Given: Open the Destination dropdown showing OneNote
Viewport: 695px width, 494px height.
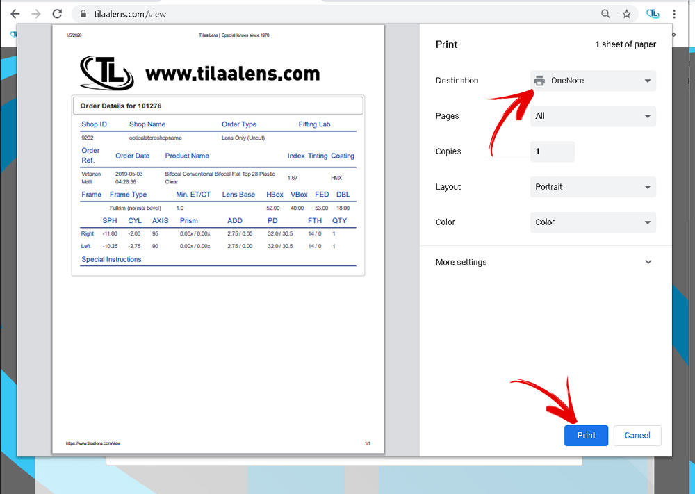Looking at the screenshot, I should pos(593,81).
